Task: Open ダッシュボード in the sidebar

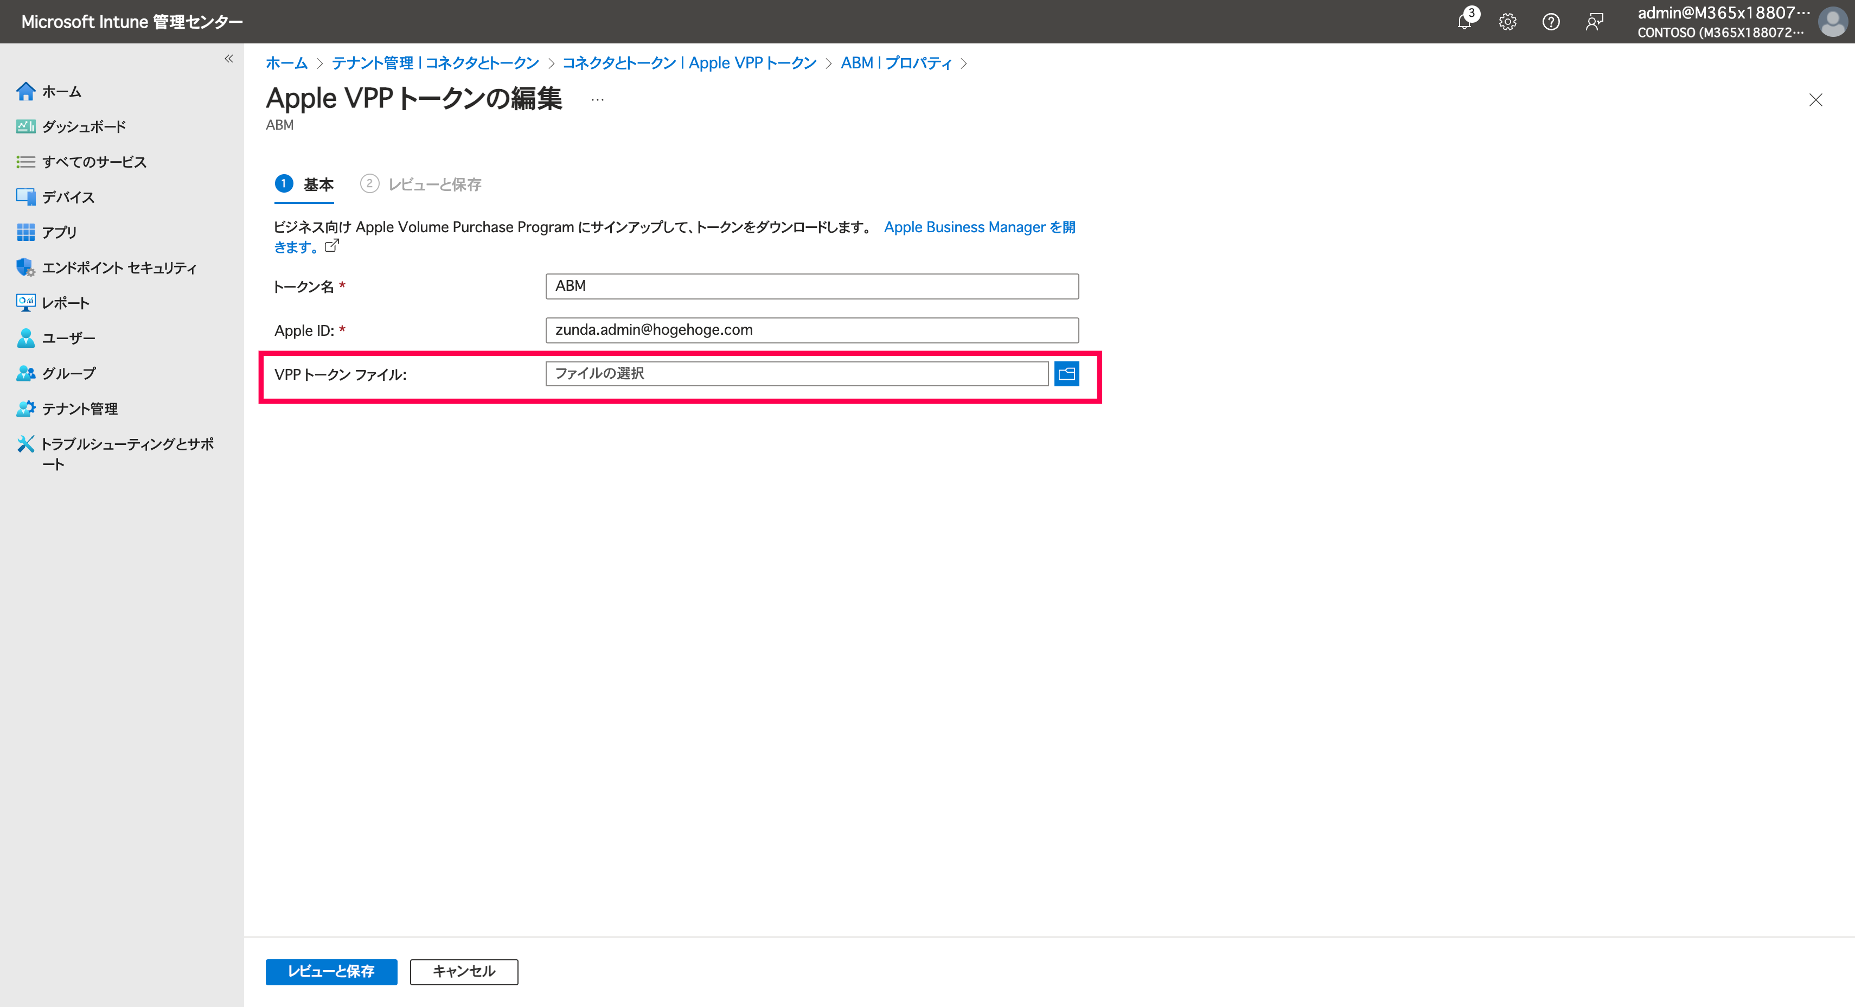Action: click(x=84, y=126)
